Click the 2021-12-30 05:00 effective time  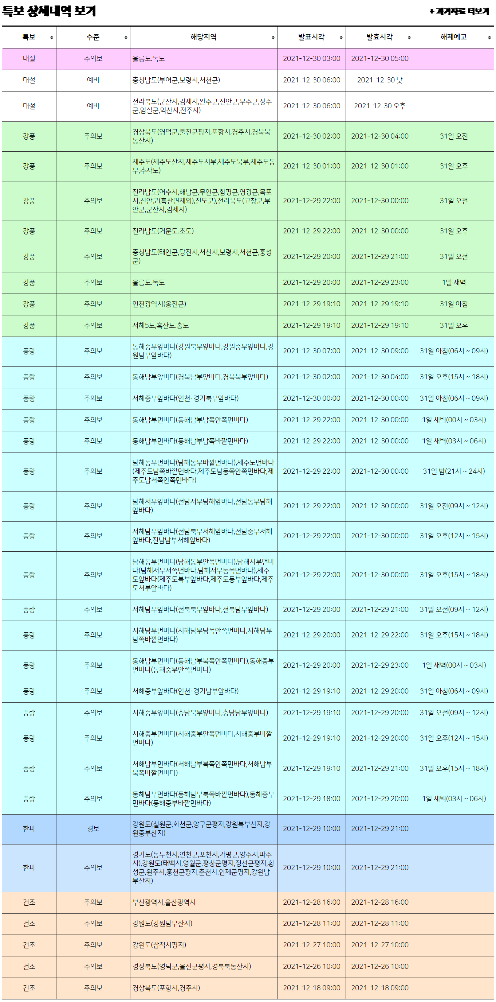[x=380, y=59]
